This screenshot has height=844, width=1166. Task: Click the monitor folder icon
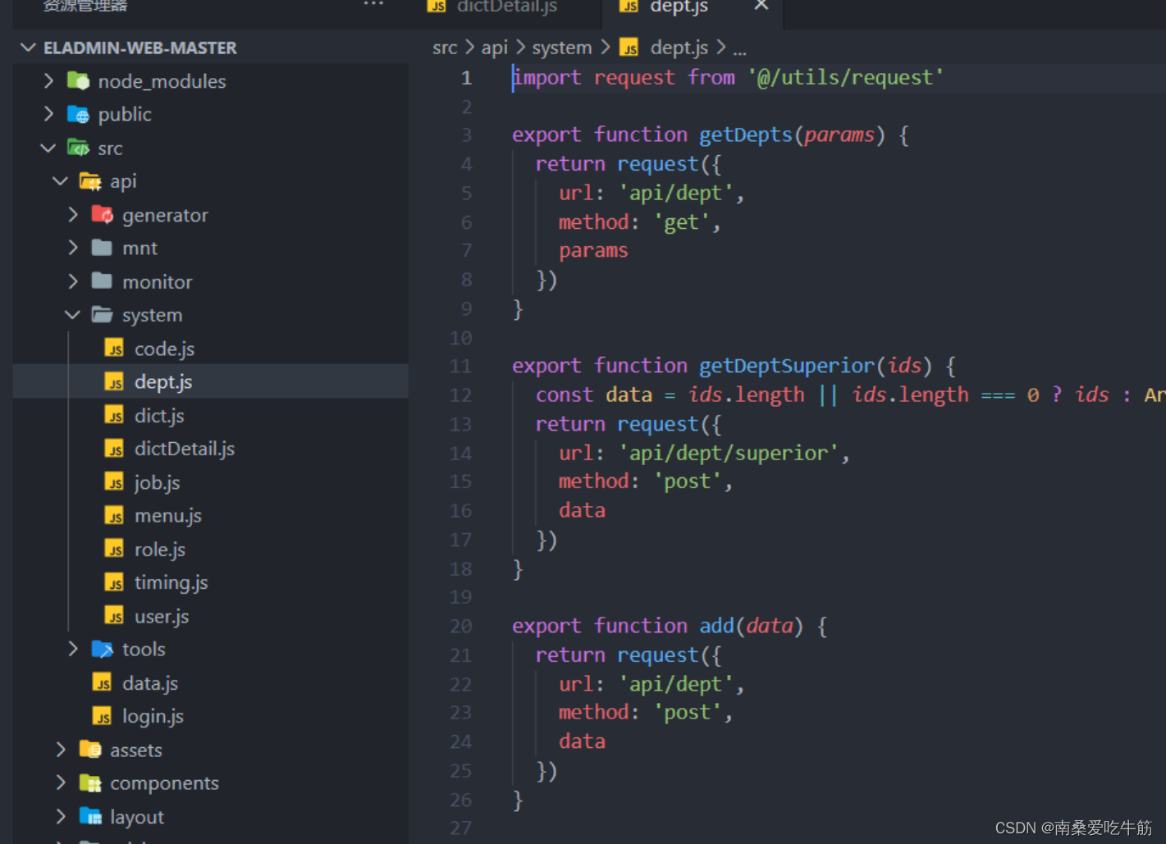pos(103,281)
